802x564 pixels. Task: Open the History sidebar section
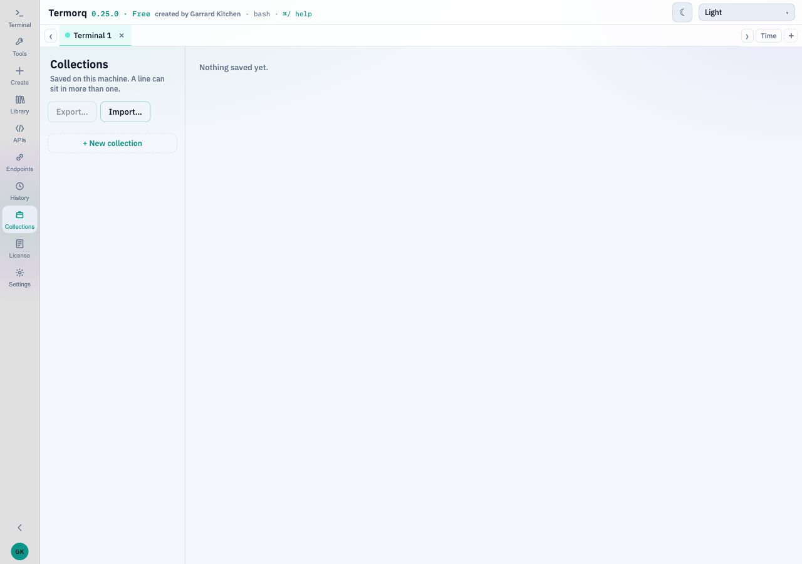(19, 191)
